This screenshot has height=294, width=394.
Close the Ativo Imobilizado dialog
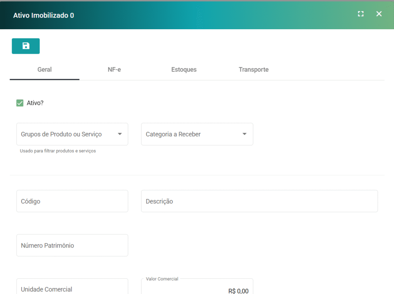tap(379, 14)
